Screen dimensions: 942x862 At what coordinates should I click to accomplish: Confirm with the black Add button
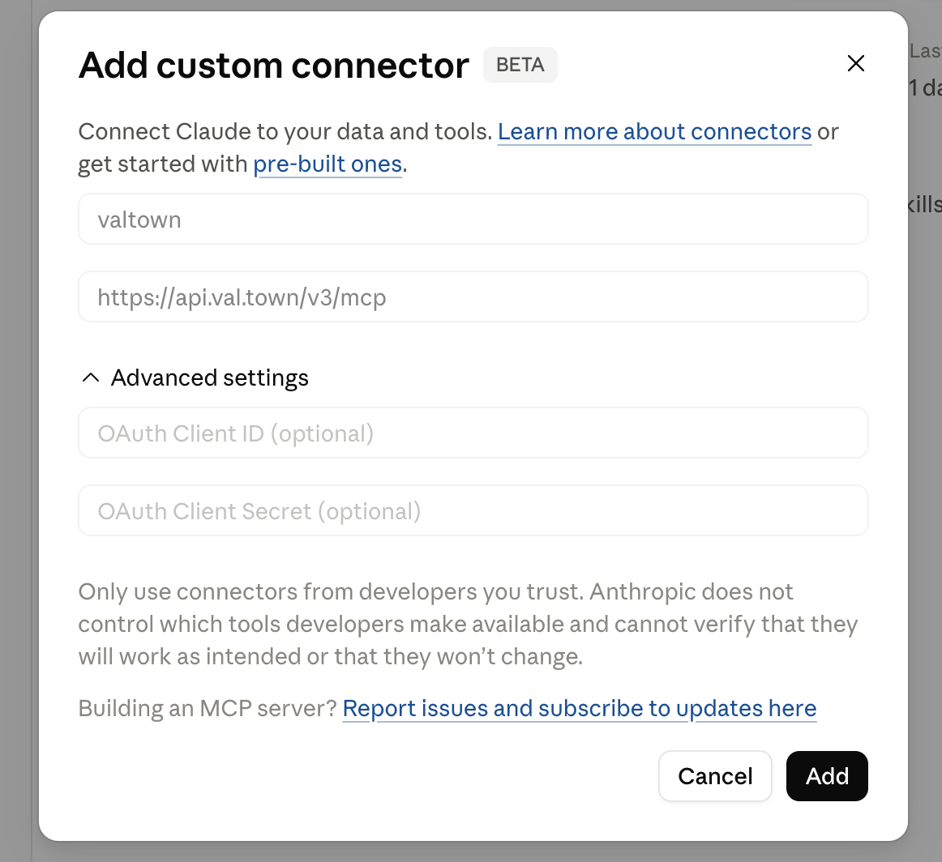point(827,776)
